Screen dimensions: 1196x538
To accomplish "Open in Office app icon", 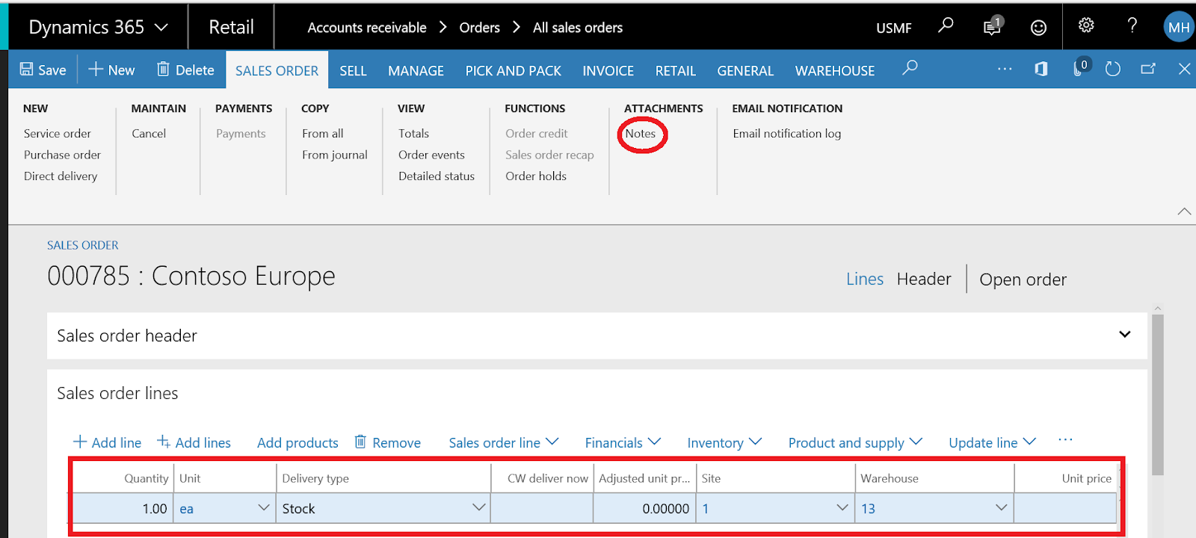I will point(1041,69).
